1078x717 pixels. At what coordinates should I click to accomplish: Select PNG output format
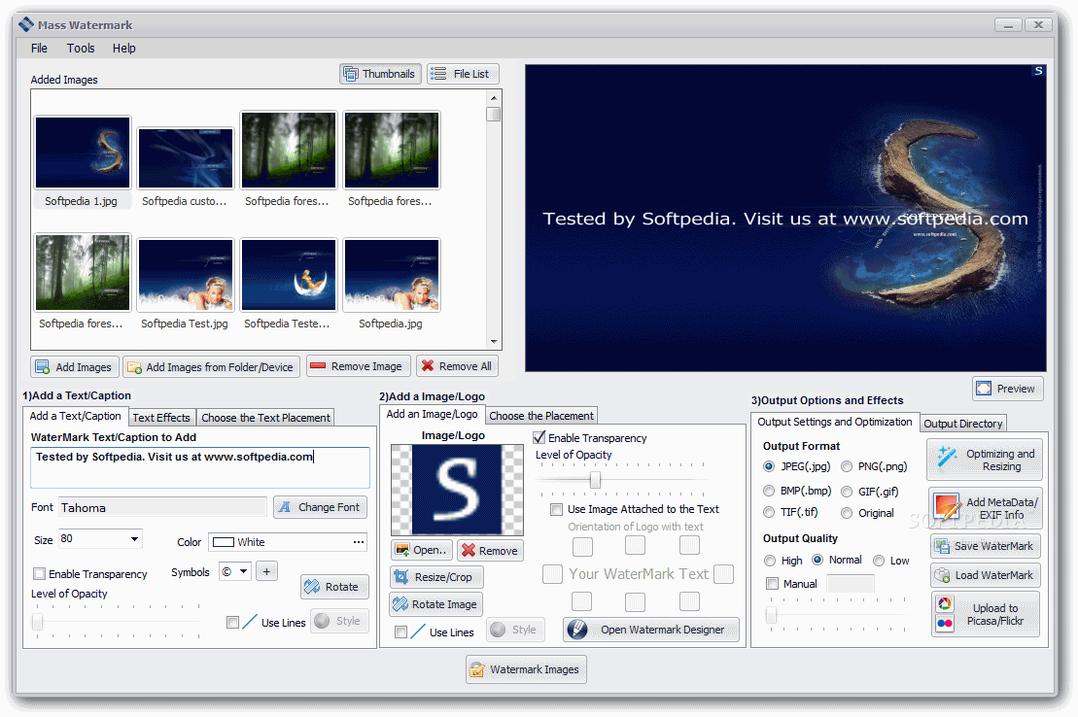point(847,466)
